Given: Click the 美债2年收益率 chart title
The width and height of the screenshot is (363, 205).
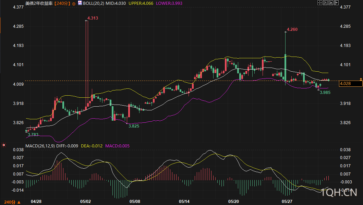Looking at the screenshot, I should click(39, 3).
